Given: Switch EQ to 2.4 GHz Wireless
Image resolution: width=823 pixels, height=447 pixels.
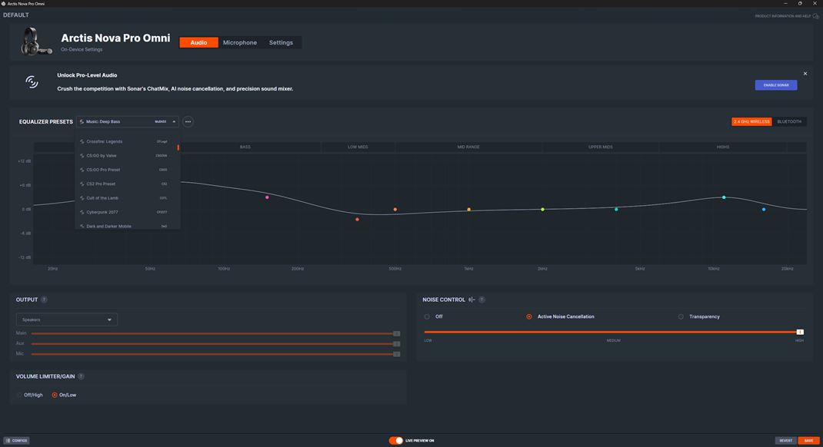Looking at the screenshot, I should 751,121.
